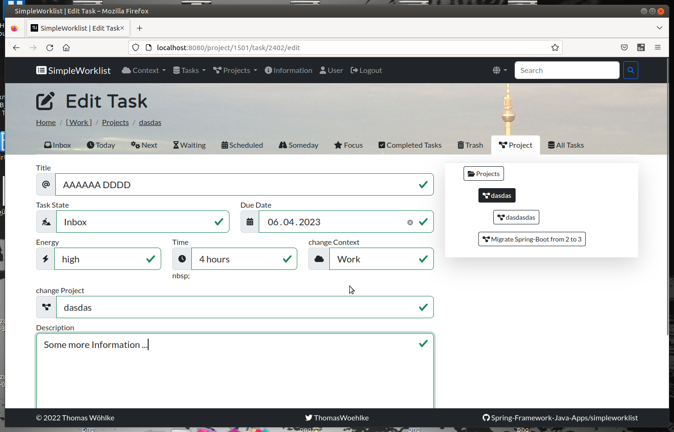Image resolution: width=674 pixels, height=432 pixels.
Task: Close the SimpleWorklist Edit Task tab
Action: [122, 28]
